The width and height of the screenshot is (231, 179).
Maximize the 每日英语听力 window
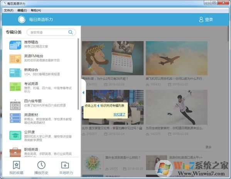point(214,3)
